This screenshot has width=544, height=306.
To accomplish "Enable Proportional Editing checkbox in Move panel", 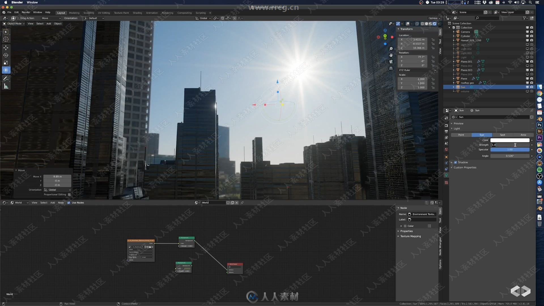I will click(x=69, y=195).
